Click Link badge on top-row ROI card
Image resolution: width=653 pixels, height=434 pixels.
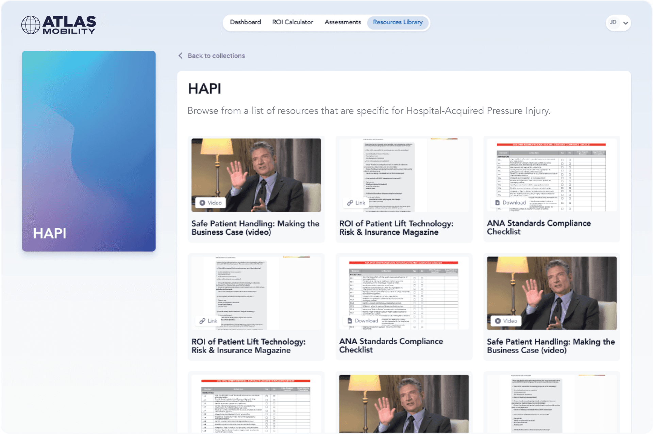coord(356,203)
